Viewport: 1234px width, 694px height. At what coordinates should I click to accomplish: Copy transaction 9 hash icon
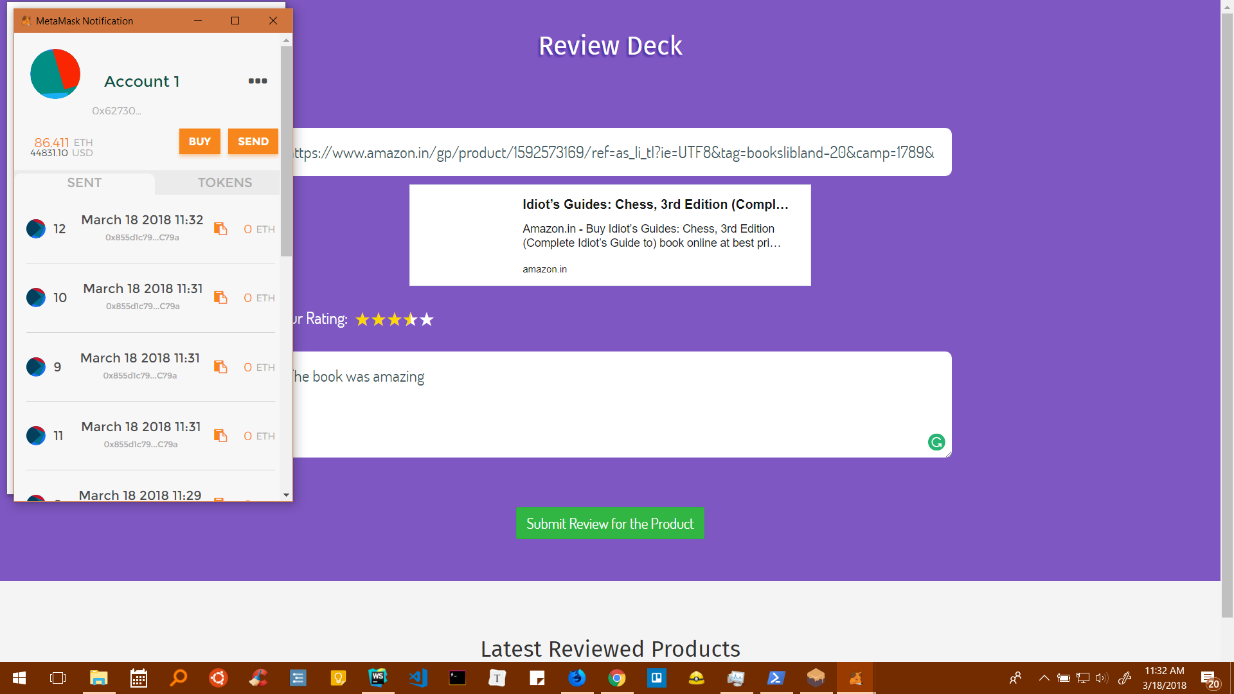click(x=220, y=367)
